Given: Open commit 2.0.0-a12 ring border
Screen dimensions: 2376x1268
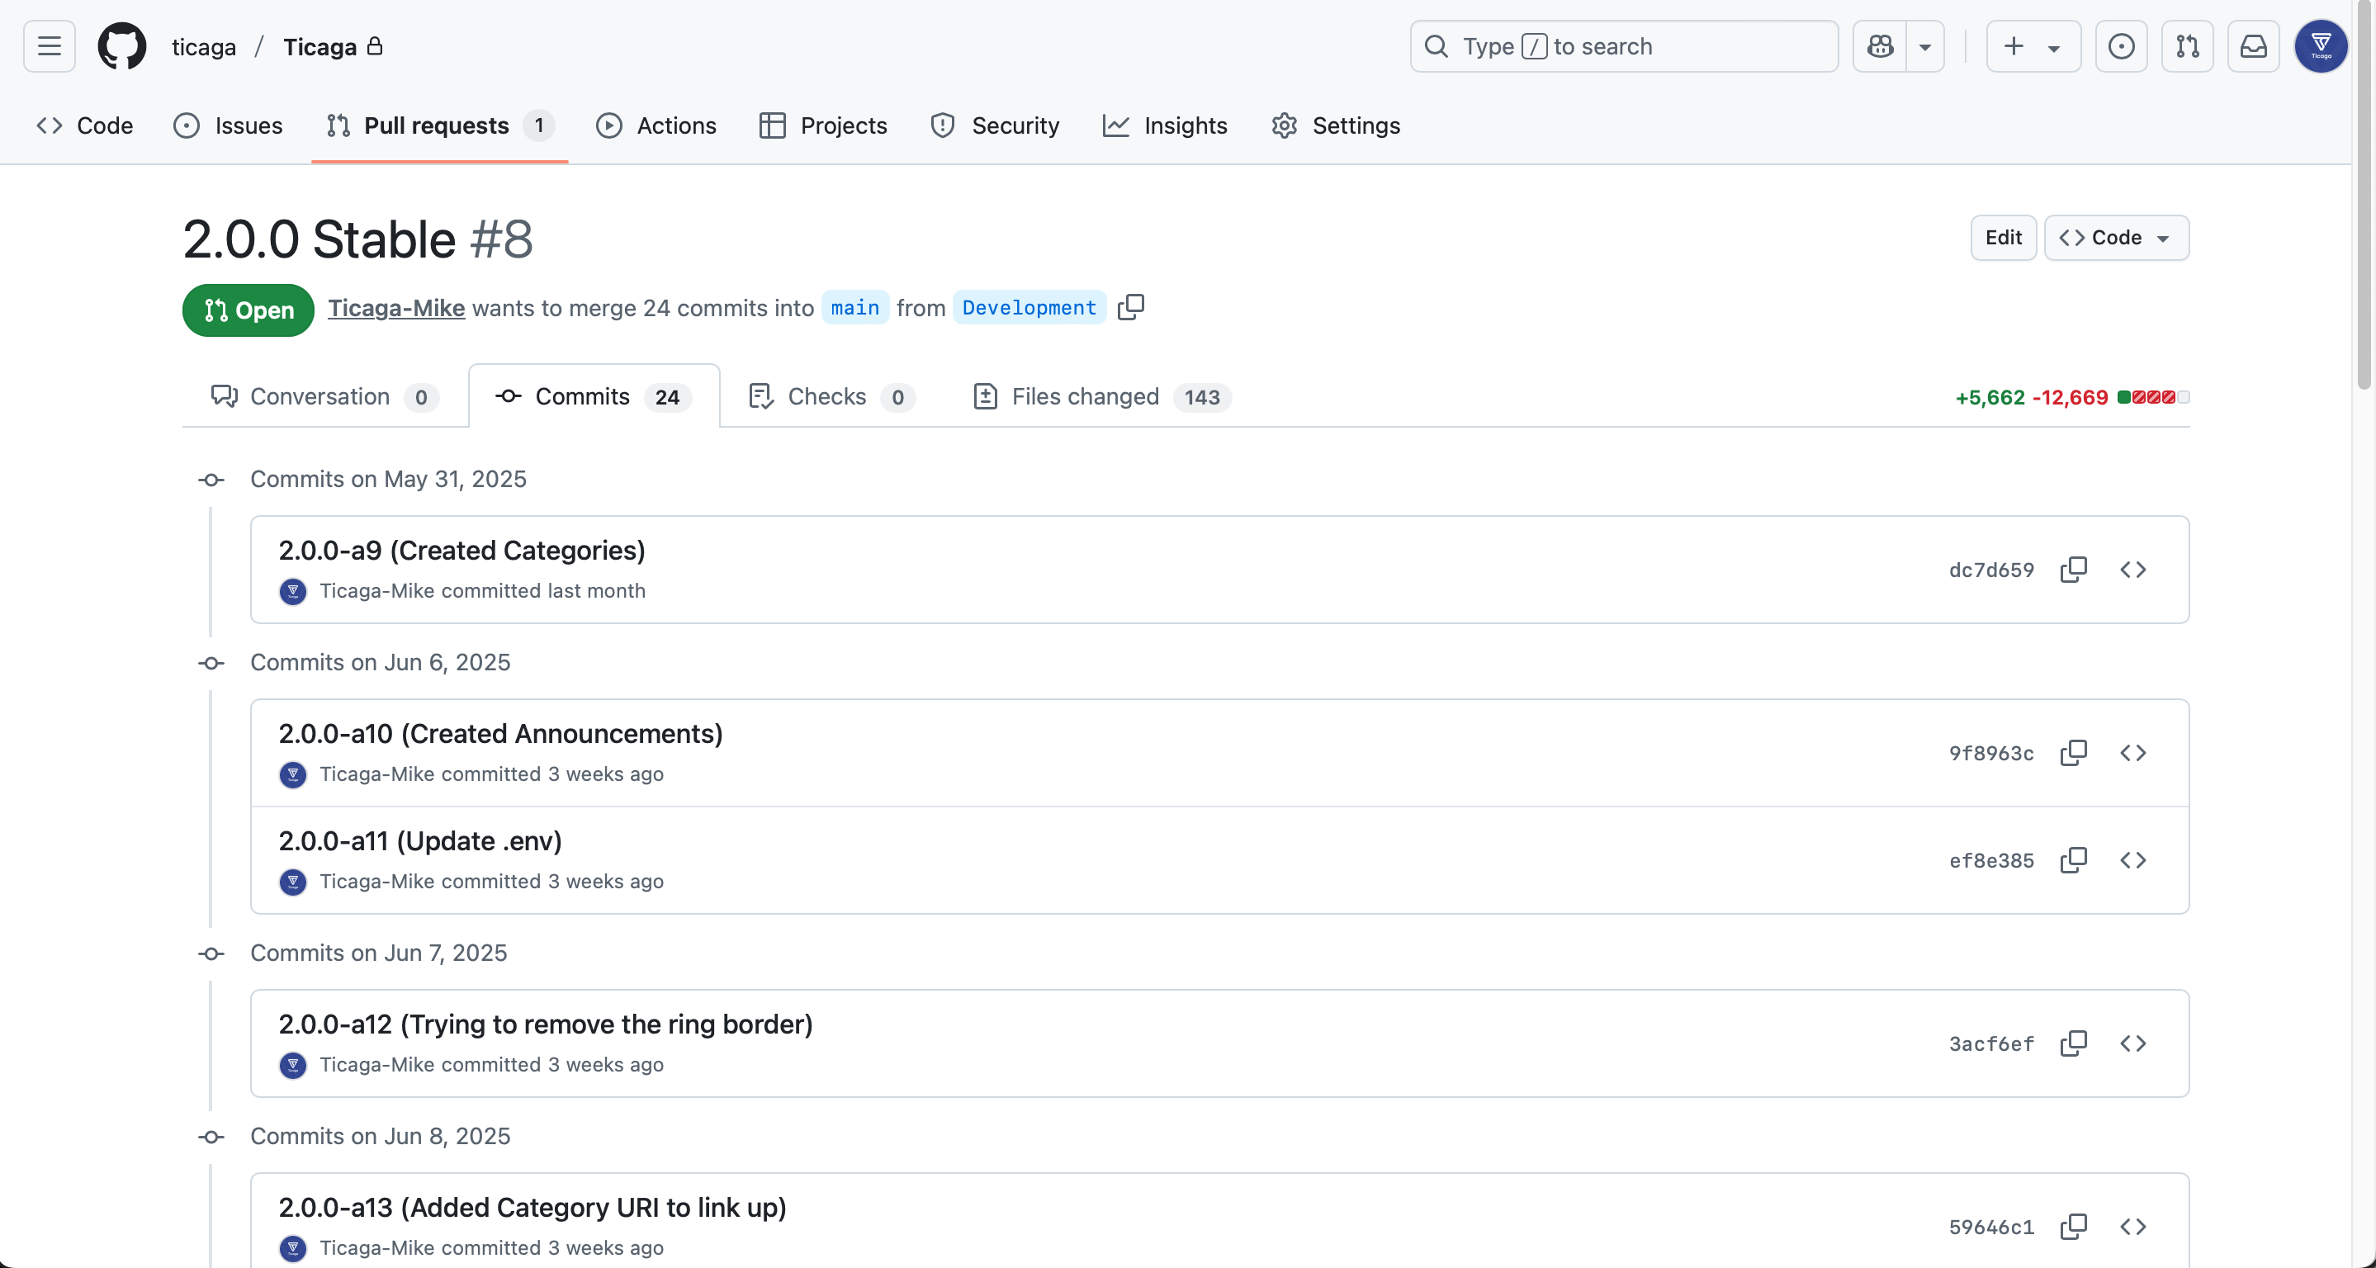Looking at the screenshot, I should (546, 1024).
